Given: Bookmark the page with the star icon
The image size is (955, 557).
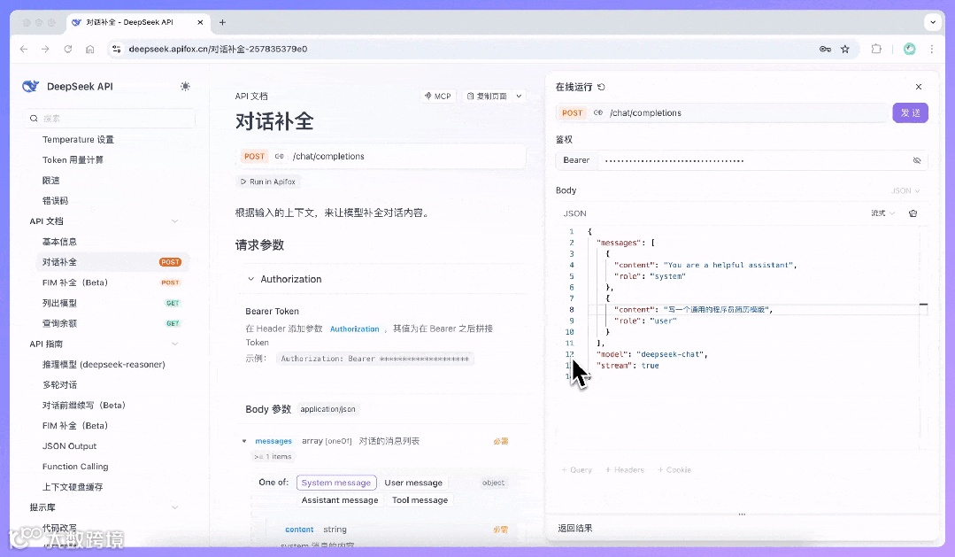Looking at the screenshot, I should (x=844, y=49).
